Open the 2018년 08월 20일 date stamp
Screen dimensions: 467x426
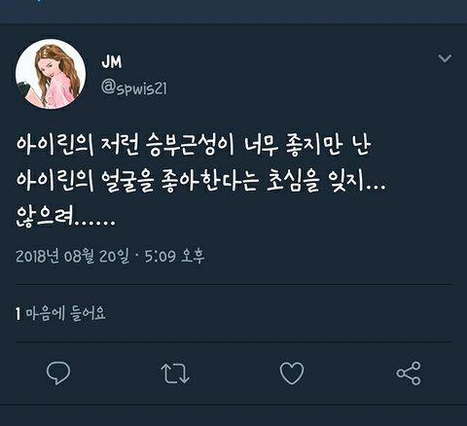click(72, 256)
